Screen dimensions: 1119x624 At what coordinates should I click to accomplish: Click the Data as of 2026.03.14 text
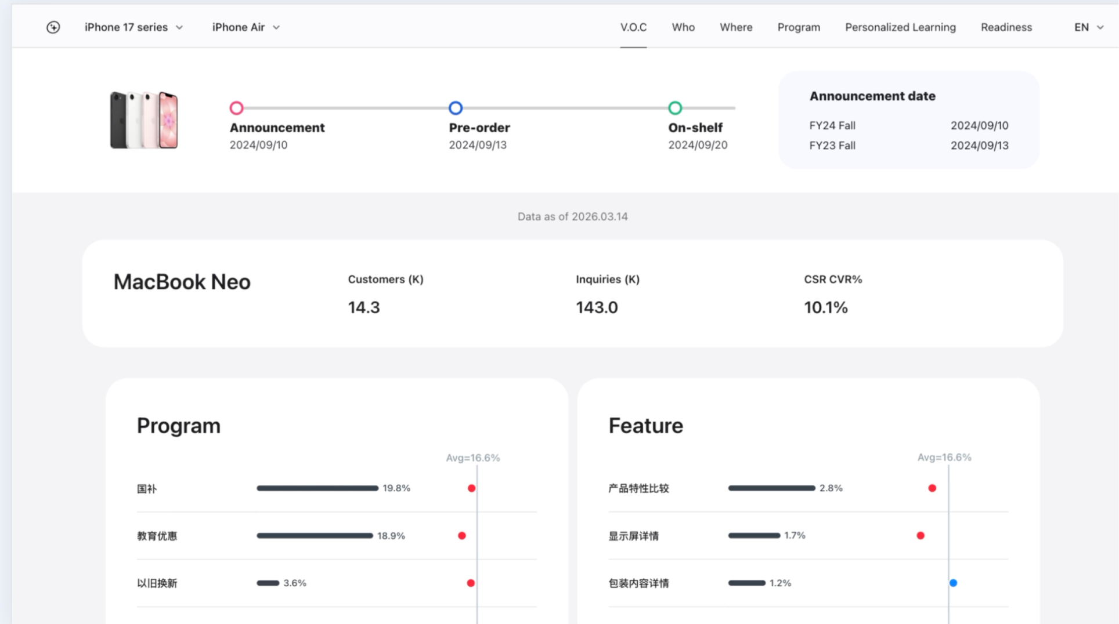[x=572, y=216]
